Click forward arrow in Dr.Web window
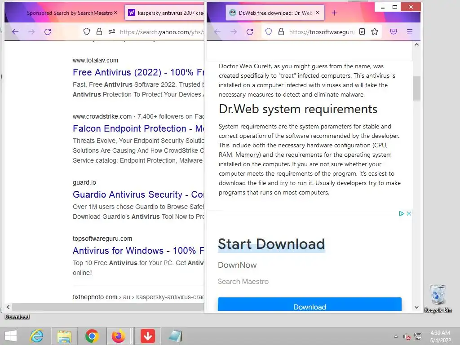The image size is (460, 345). pos(234,32)
